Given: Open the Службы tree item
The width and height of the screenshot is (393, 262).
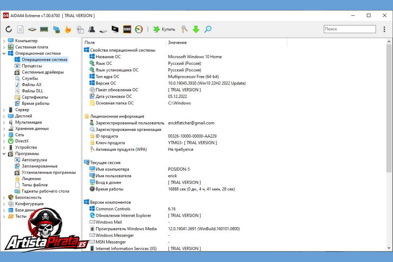Looking at the screenshot, I should tap(29, 79).
